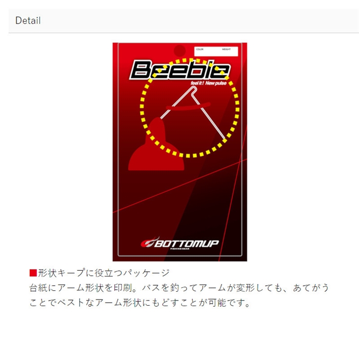The height and width of the screenshot is (359, 359).
Task: Click the WEIGHT label on package
Action: click(226, 49)
